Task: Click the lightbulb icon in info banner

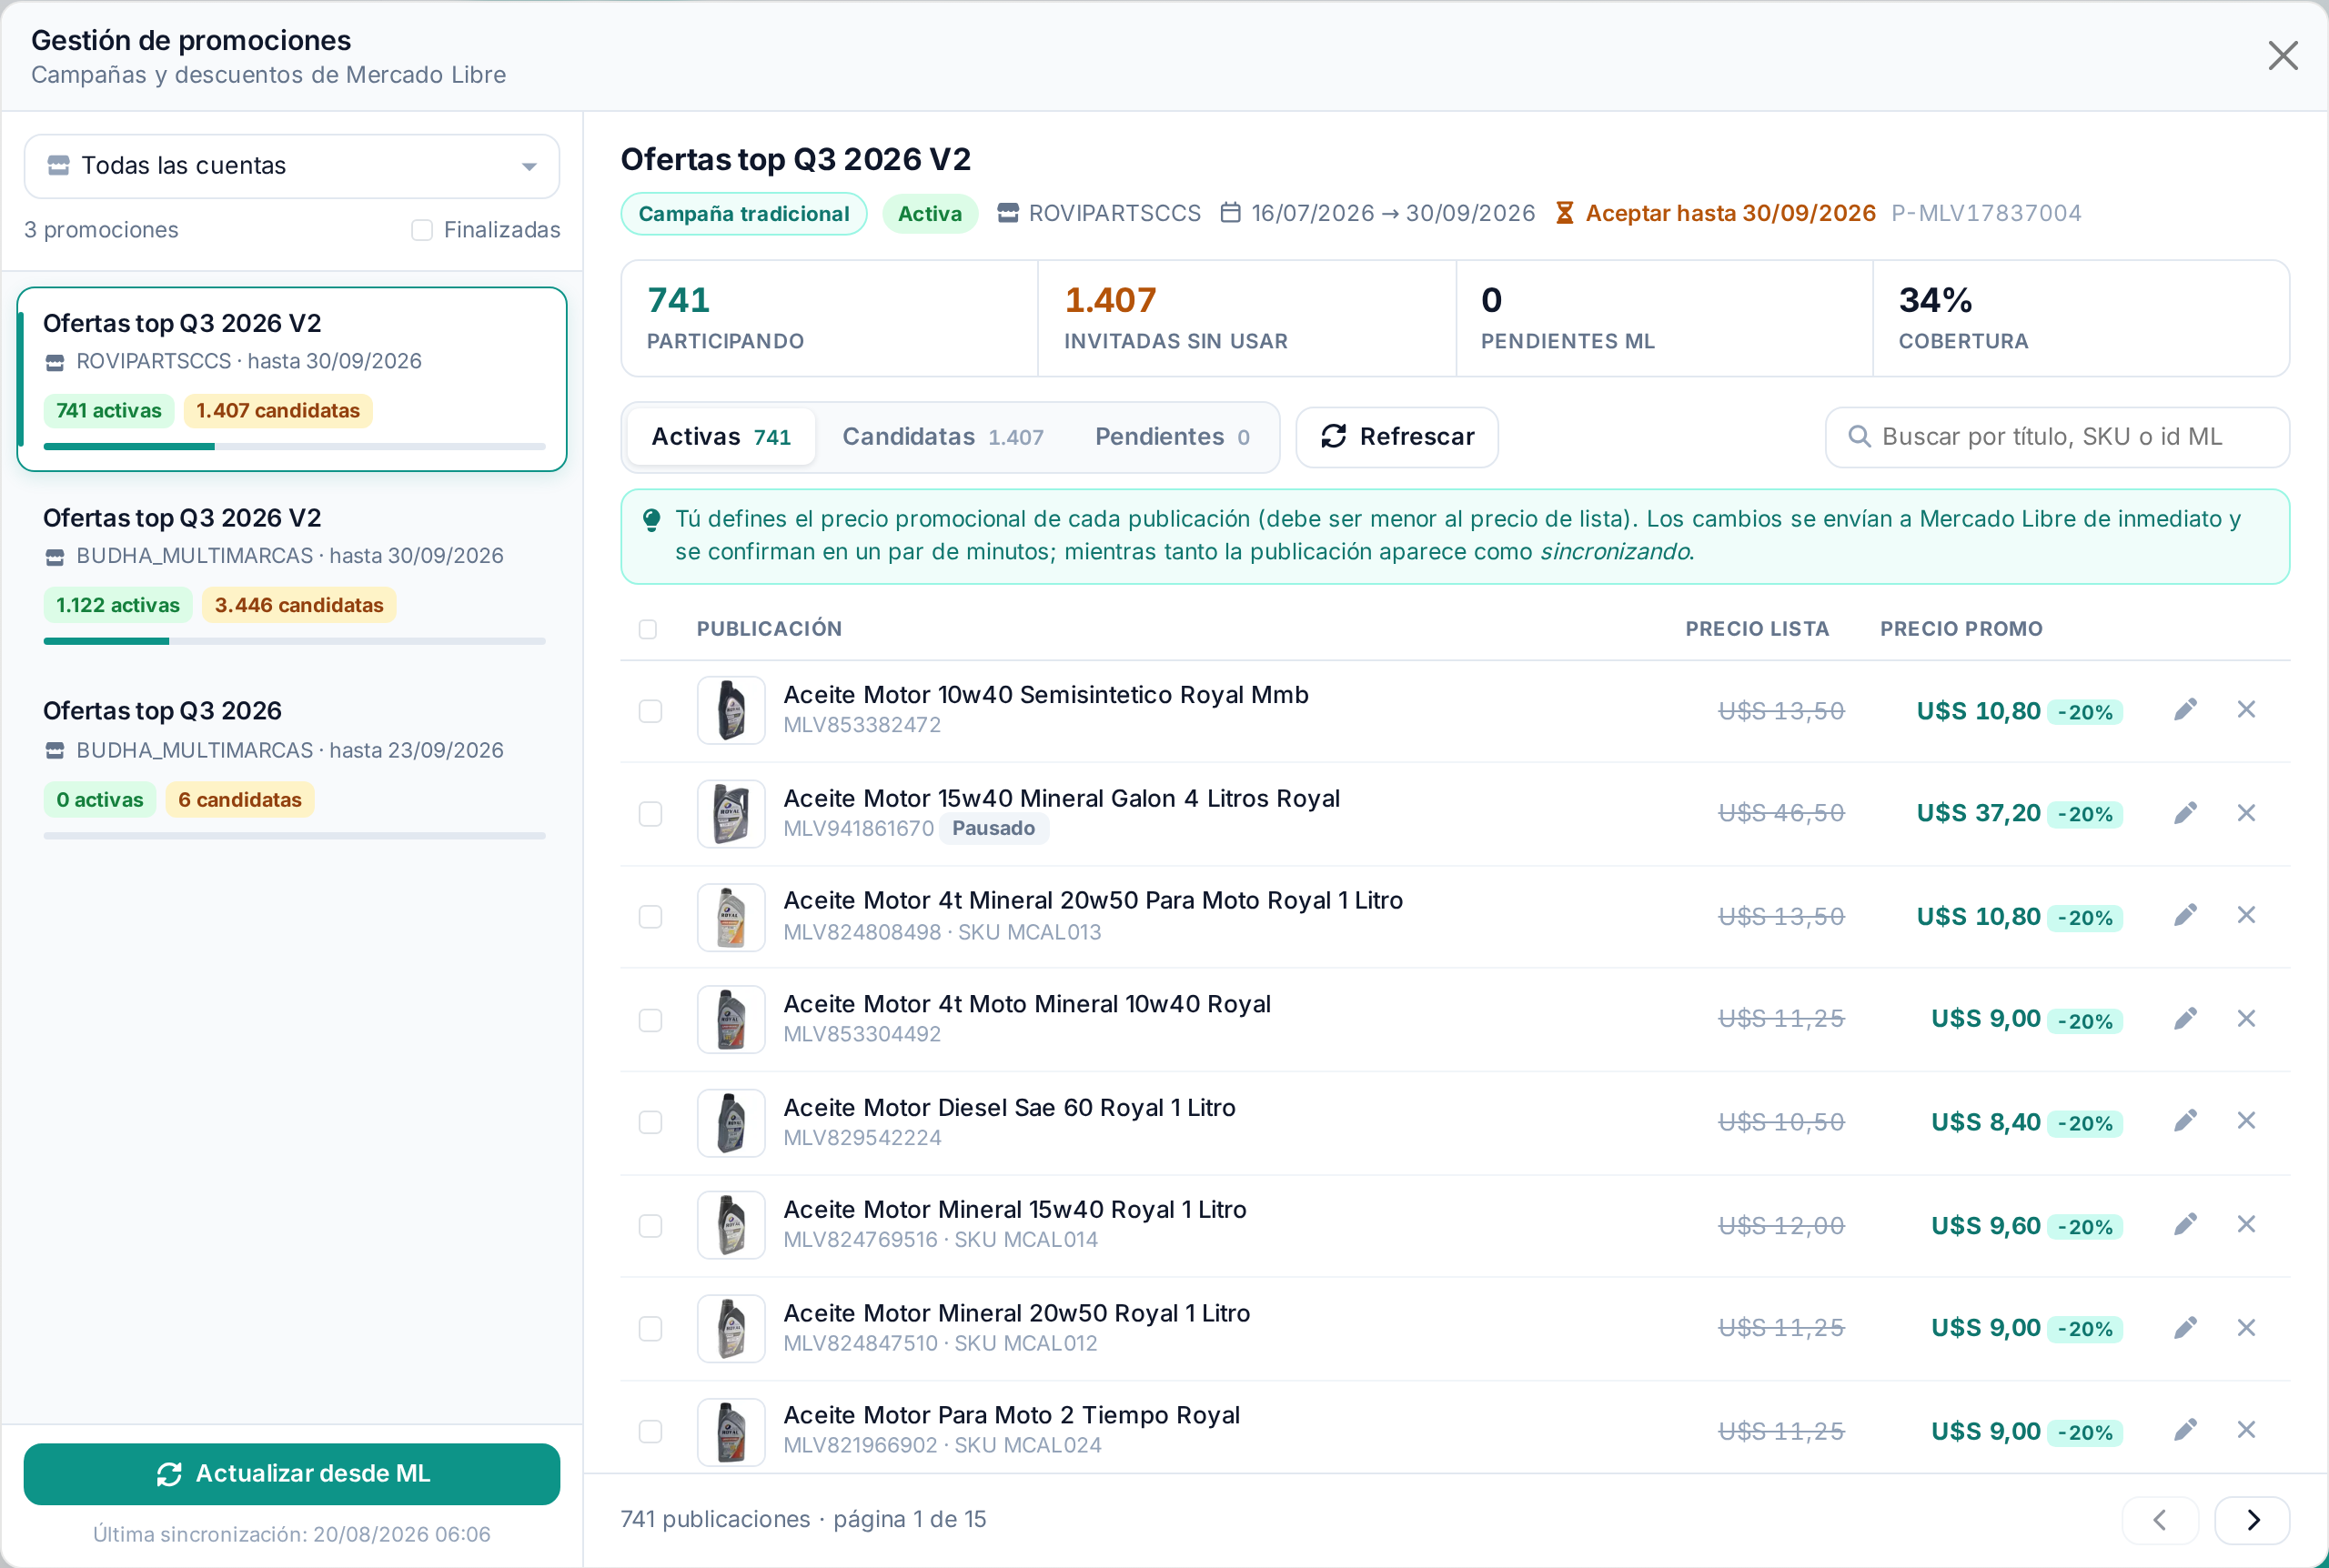Action: [652, 520]
